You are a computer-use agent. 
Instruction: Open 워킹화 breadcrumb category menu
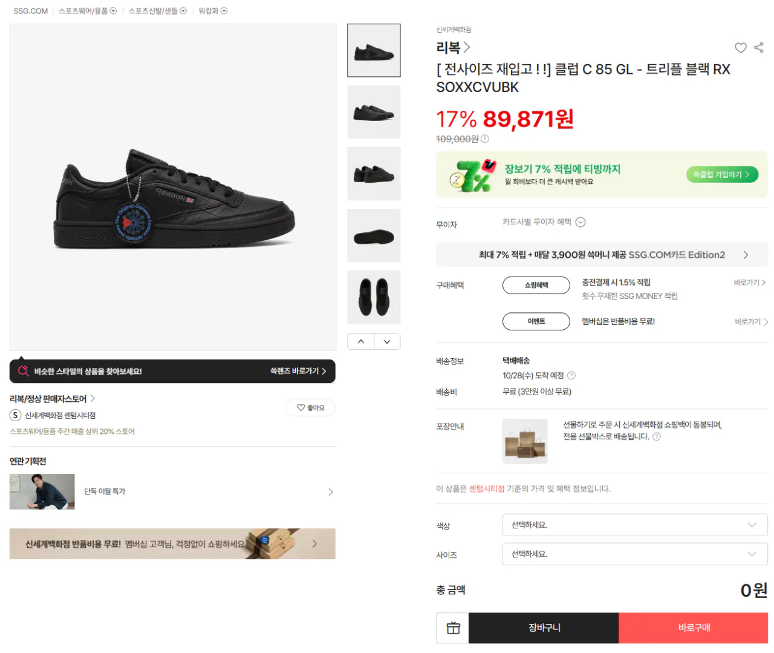(213, 11)
